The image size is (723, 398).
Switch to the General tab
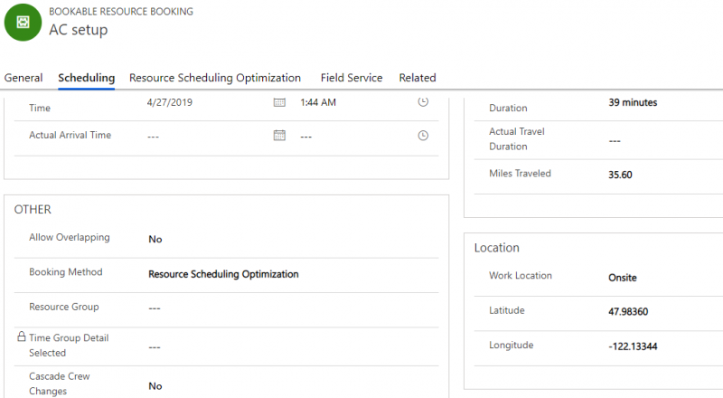coord(23,78)
